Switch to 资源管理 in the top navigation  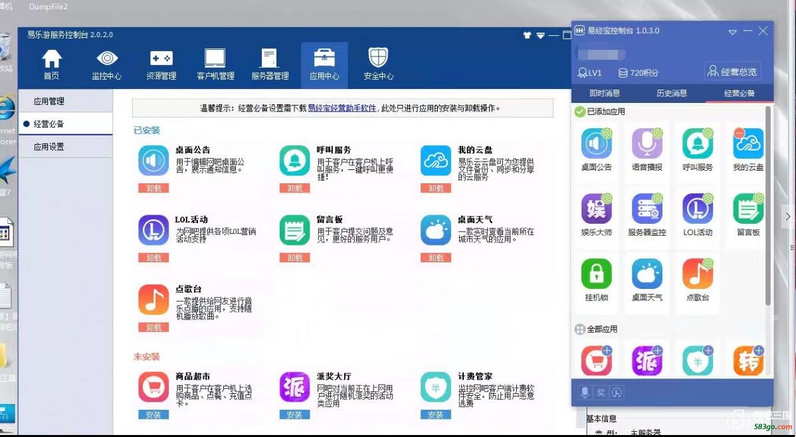[161, 65]
